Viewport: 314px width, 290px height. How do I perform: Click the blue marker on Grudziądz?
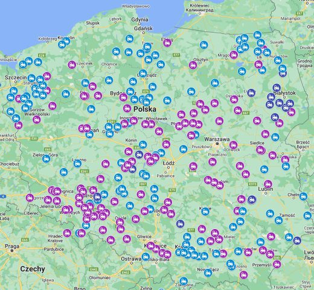click(143, 73)
